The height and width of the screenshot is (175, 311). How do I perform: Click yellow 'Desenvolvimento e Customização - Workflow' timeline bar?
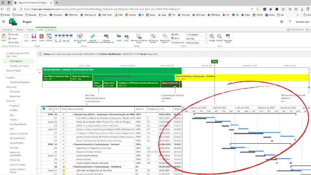point(242,77)
